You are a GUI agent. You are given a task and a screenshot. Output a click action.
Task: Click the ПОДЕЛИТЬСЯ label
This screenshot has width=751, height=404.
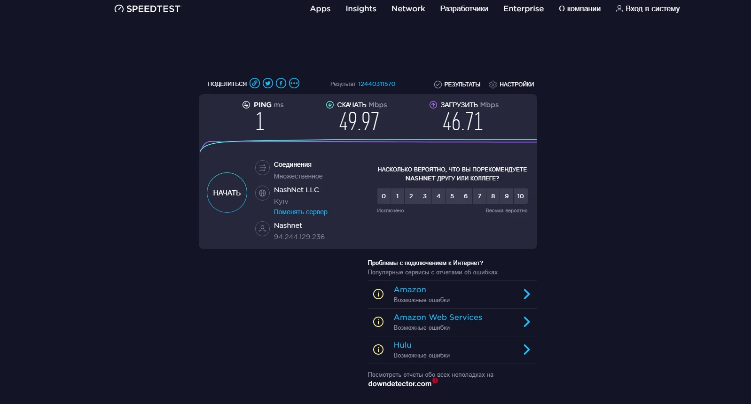tap(227, 84)
